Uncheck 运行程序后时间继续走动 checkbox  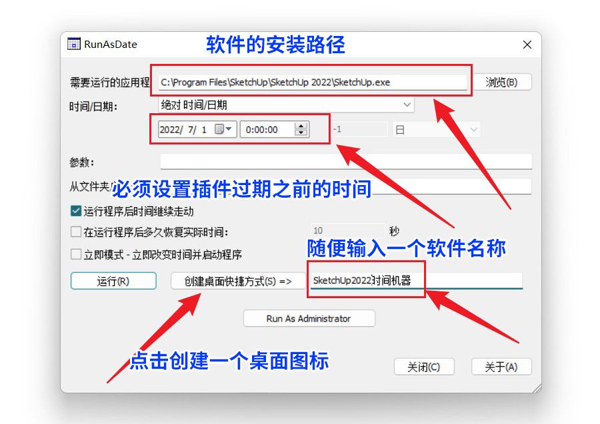point(76,211)
